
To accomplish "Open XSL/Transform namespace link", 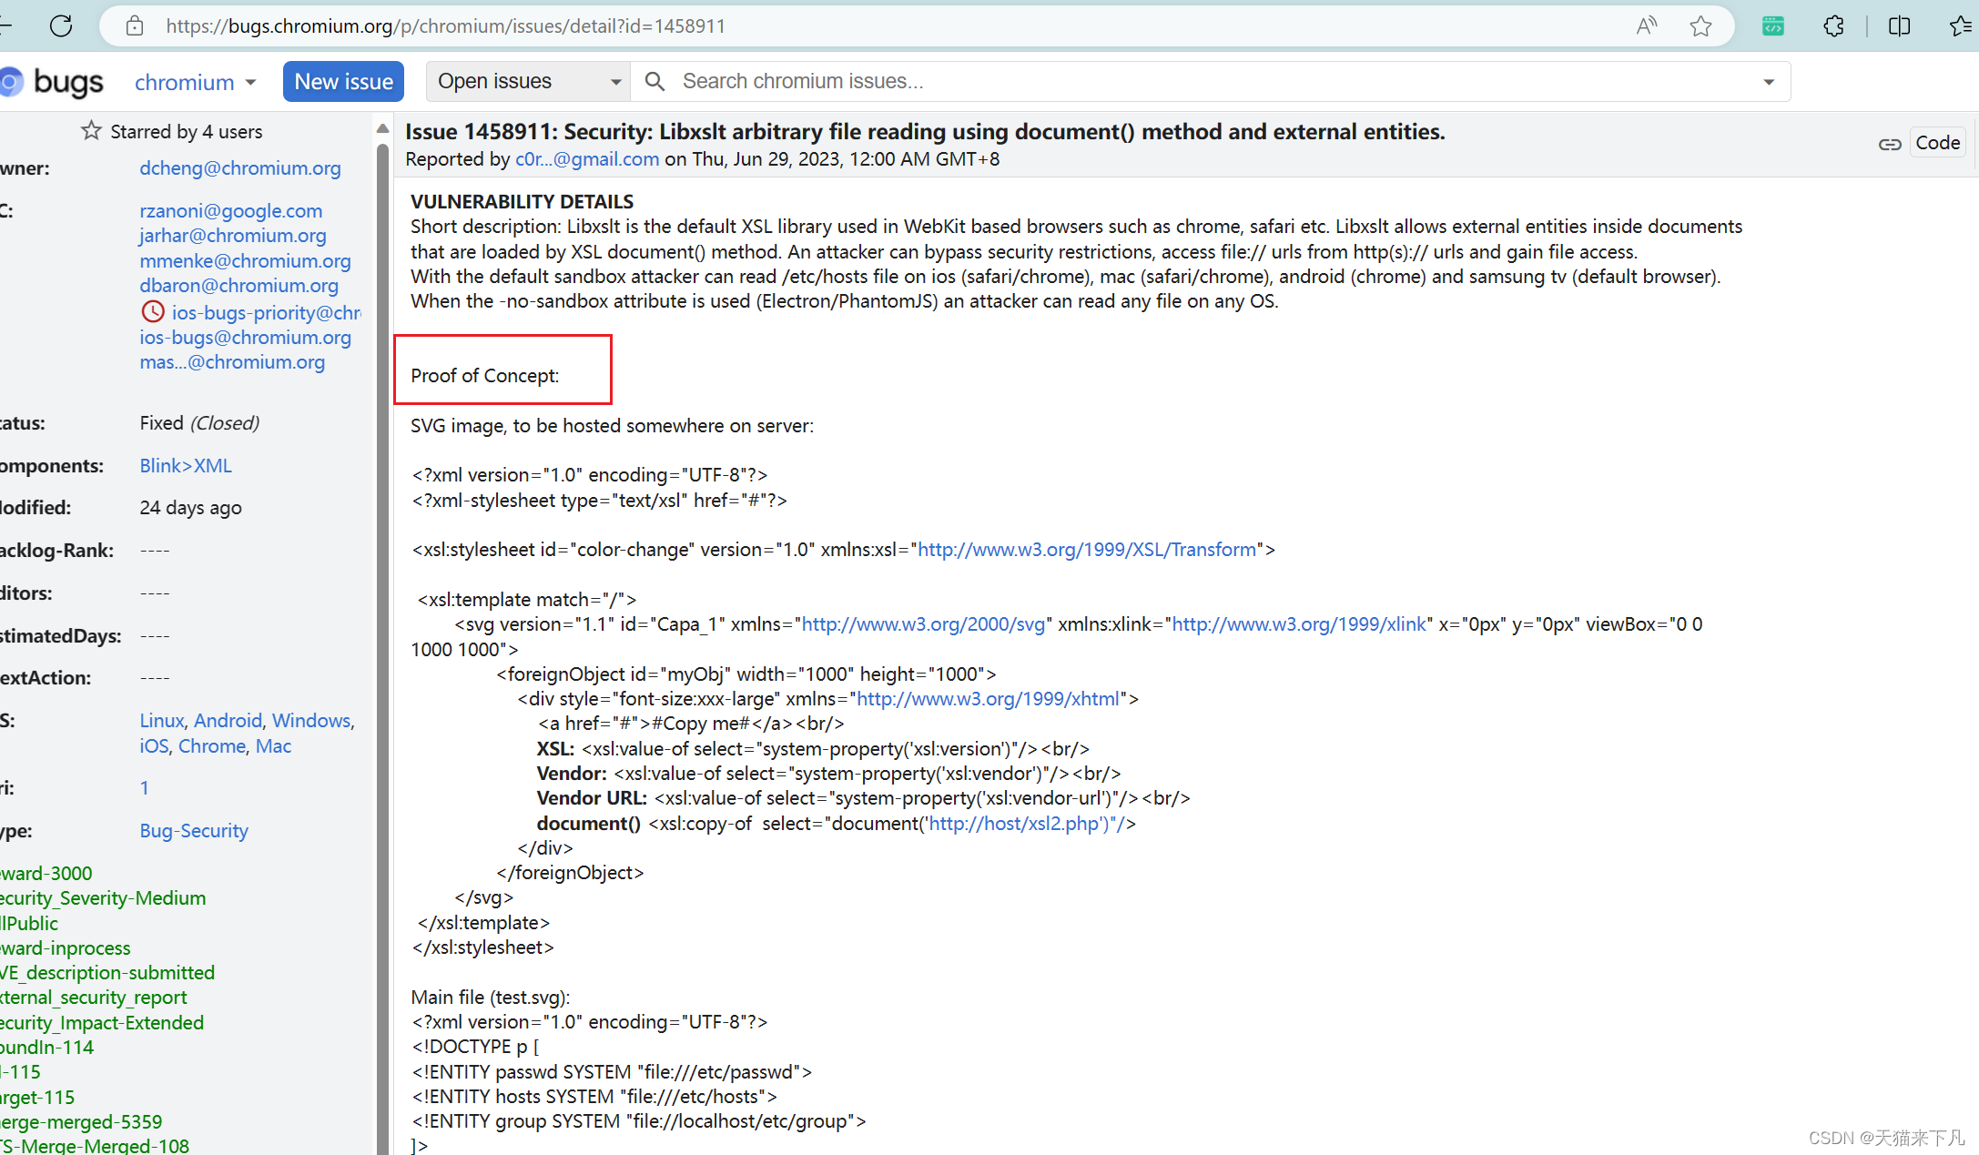I will tap(1087, 549).
